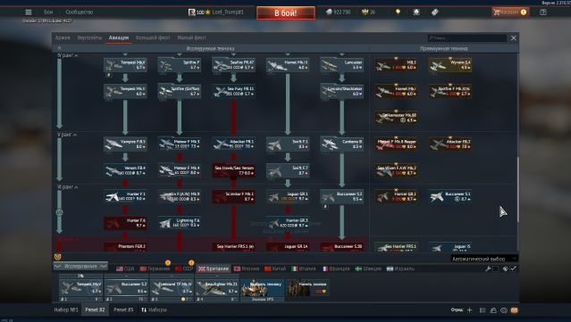Open the mail envelope icon
This screenshot has height=322, width=571.
(x=514, y=310)
